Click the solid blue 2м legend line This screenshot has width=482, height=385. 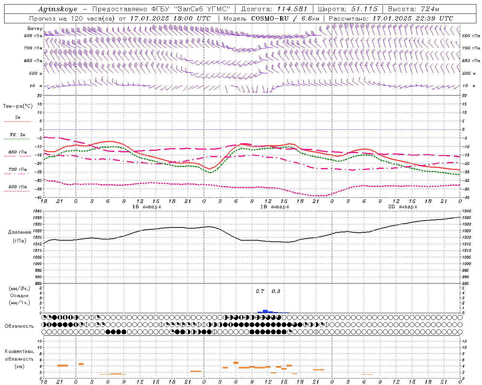click(17, 122)
